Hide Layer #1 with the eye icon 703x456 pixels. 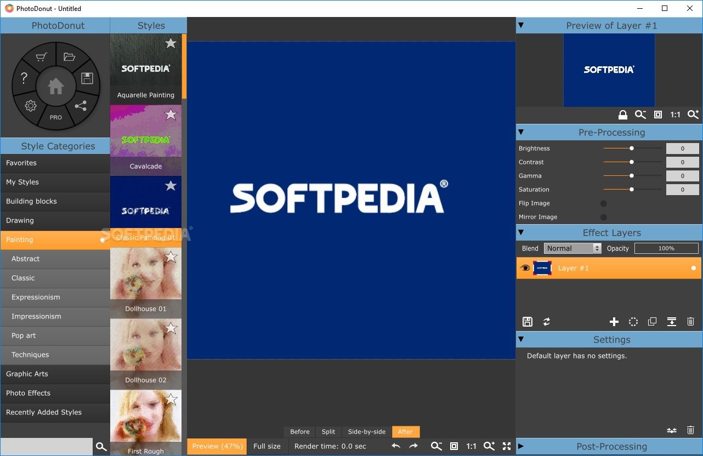(x=525, y=268)
